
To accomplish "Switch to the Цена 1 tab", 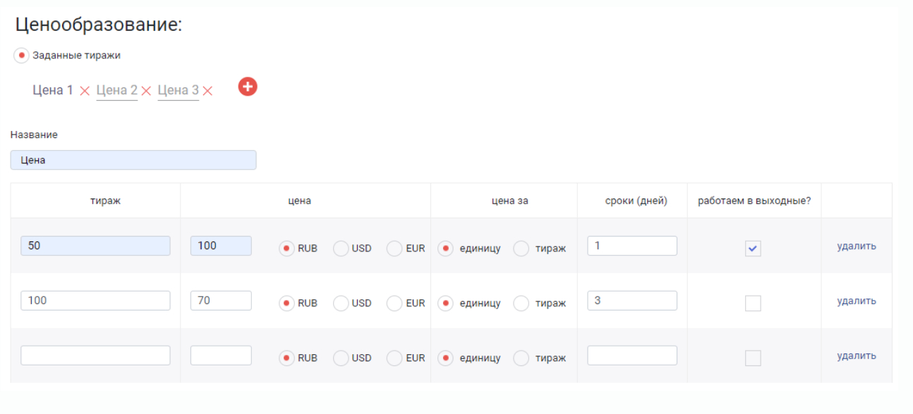I will point(53,90).
